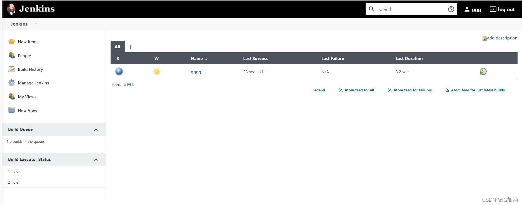The width and height of the screenshot is (522, 205).
Task: Open the Legend link
Action: point(319,90)
